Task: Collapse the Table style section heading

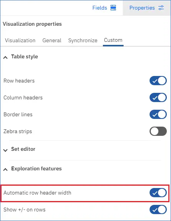Action: click(24, 57)
